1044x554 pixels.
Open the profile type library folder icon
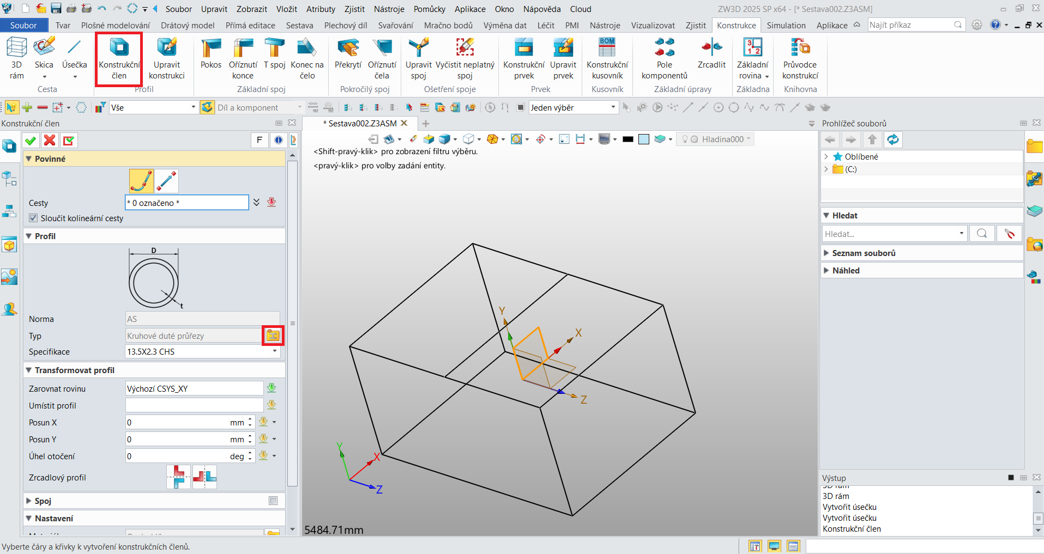point(273,336)
